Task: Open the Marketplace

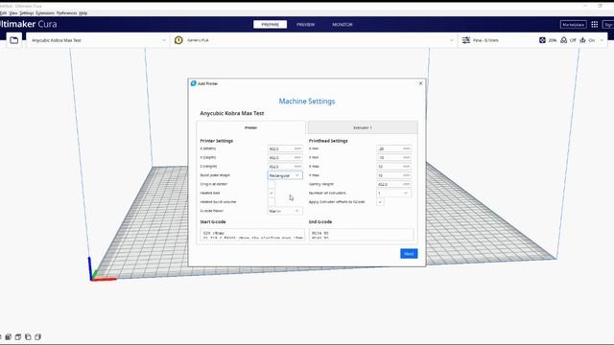Action: pyautogui.click(x=574, y=25)
